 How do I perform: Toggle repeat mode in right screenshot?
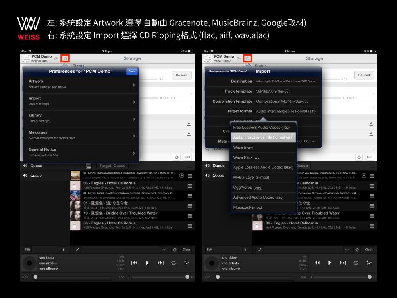(356, 263)
